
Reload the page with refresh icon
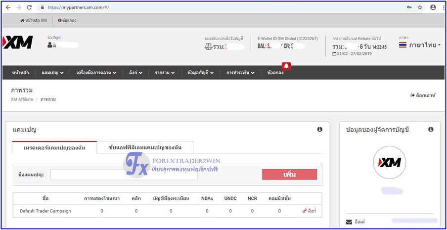(29, 7)
